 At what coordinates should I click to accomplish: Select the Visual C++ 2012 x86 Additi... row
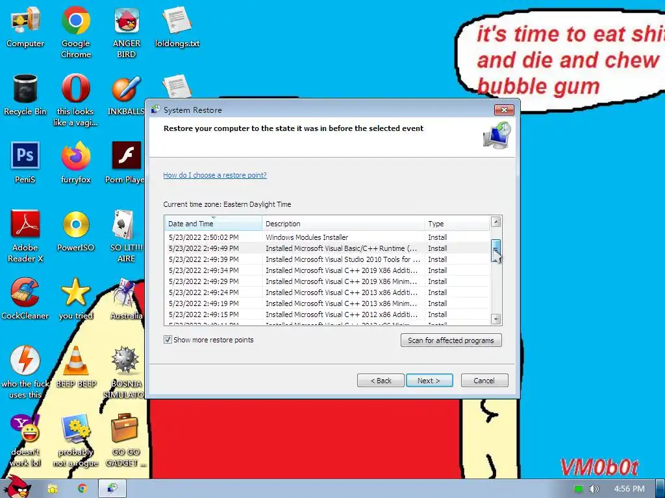[327, 314]
